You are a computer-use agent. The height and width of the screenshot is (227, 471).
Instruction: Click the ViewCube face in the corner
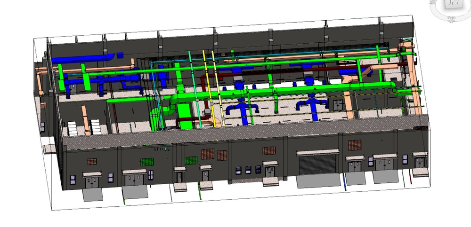(455, 3)
